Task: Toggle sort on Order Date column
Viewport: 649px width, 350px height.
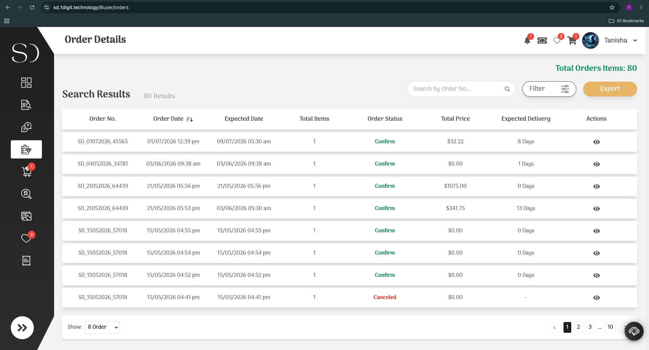Action: click(x=190, y=119)
